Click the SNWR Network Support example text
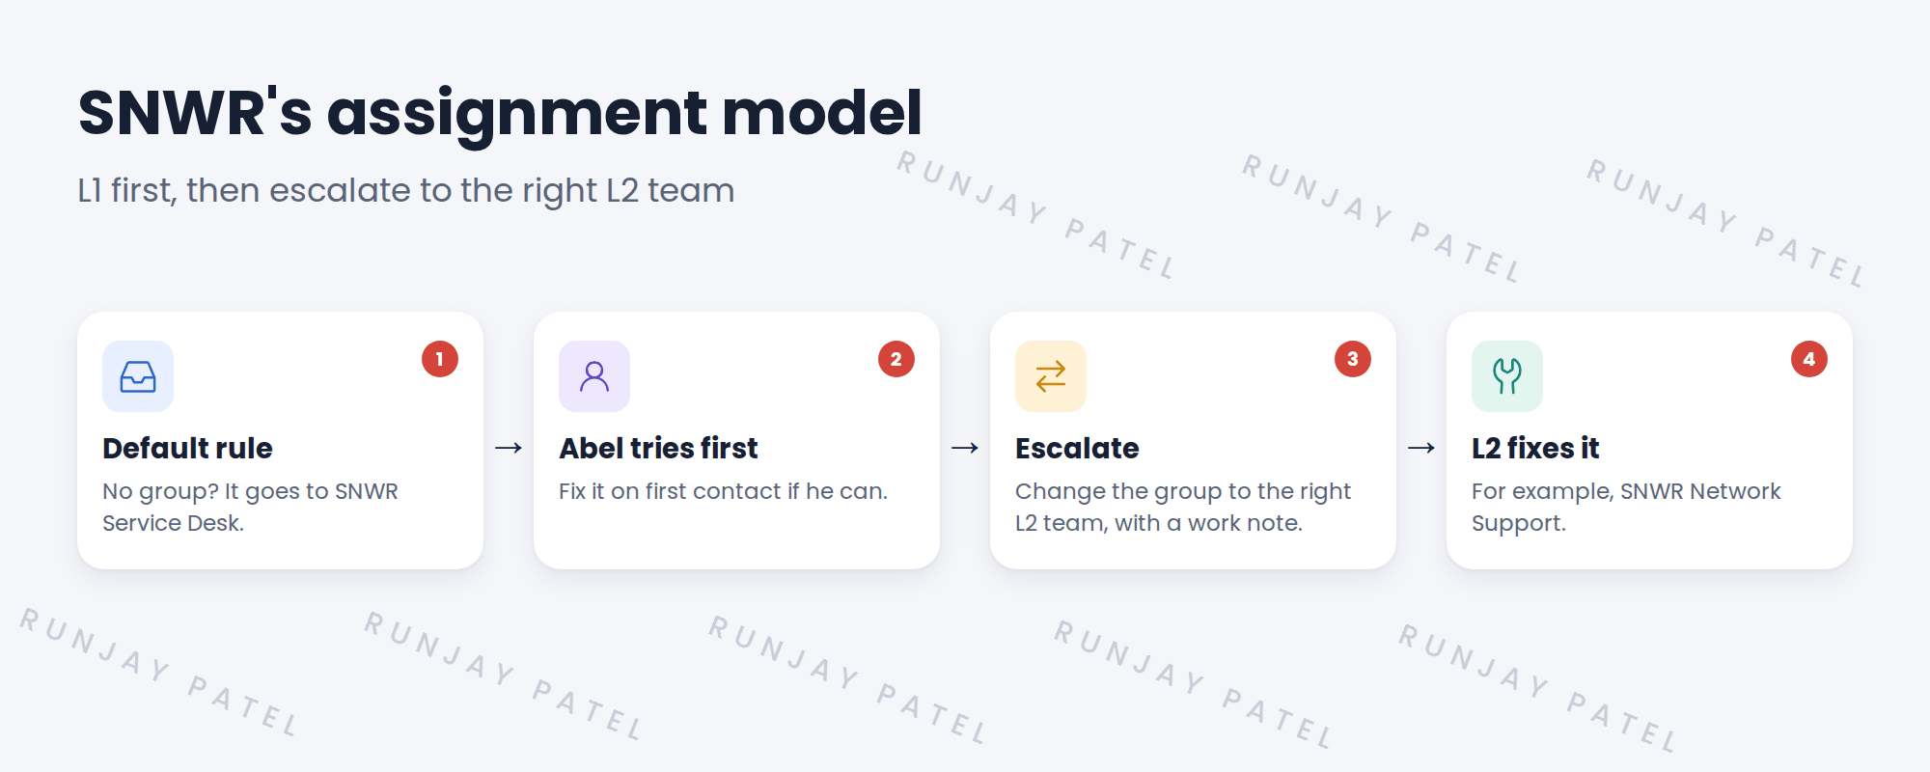This screenshot has width=1930, height=772. [x=1626, y=507]
